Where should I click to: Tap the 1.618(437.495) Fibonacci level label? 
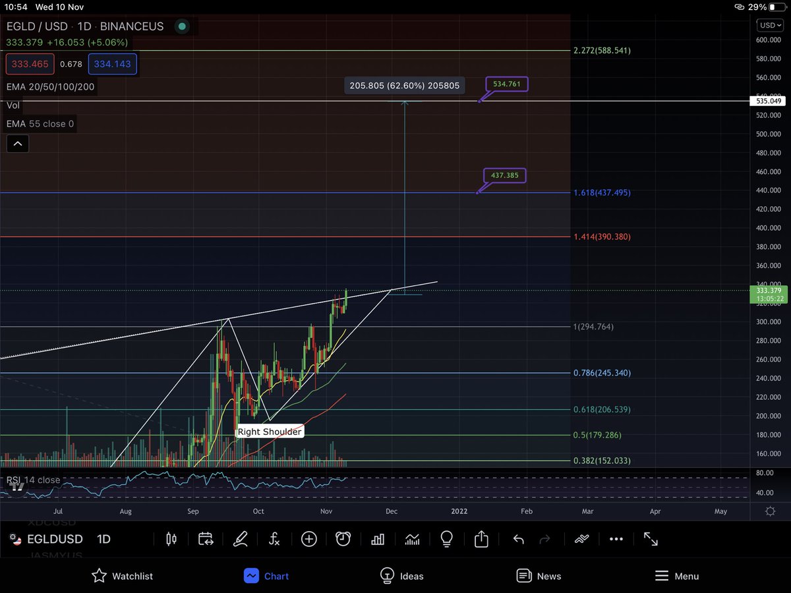click(602, 192)
